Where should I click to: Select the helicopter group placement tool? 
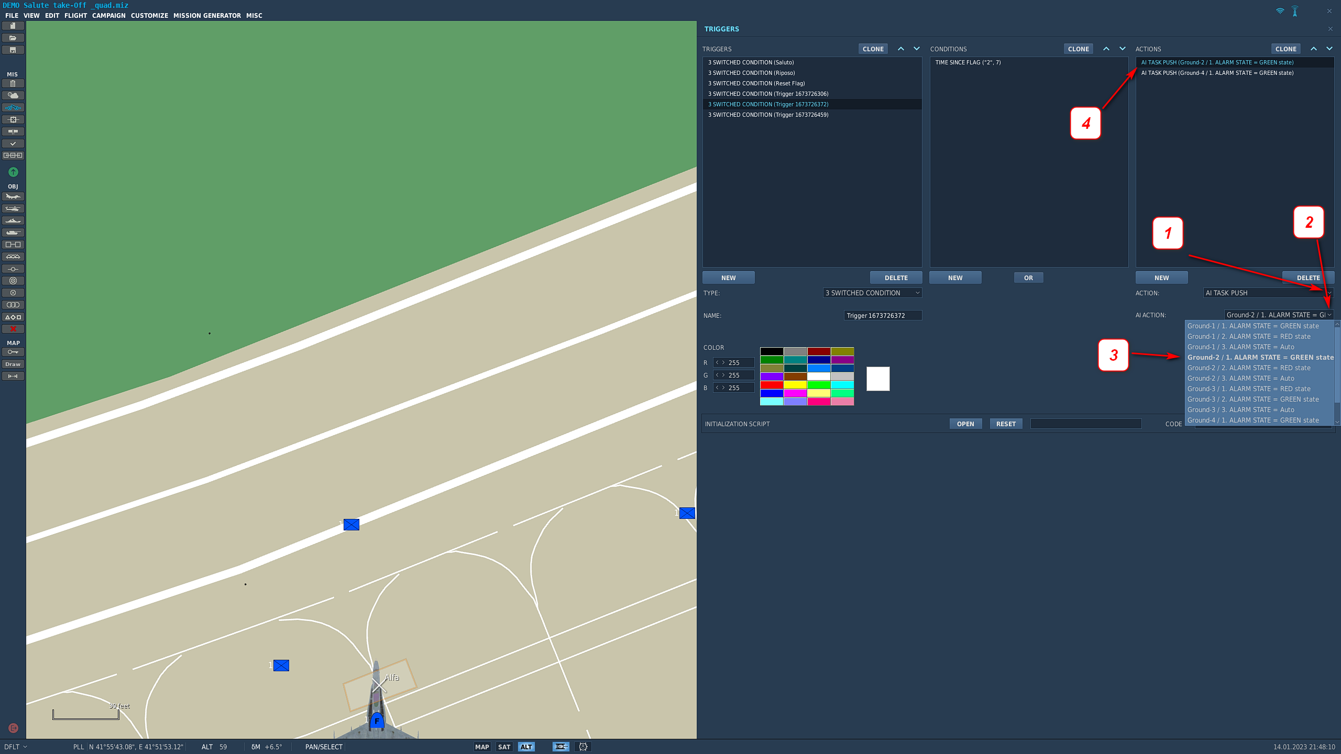pos(13,209)
